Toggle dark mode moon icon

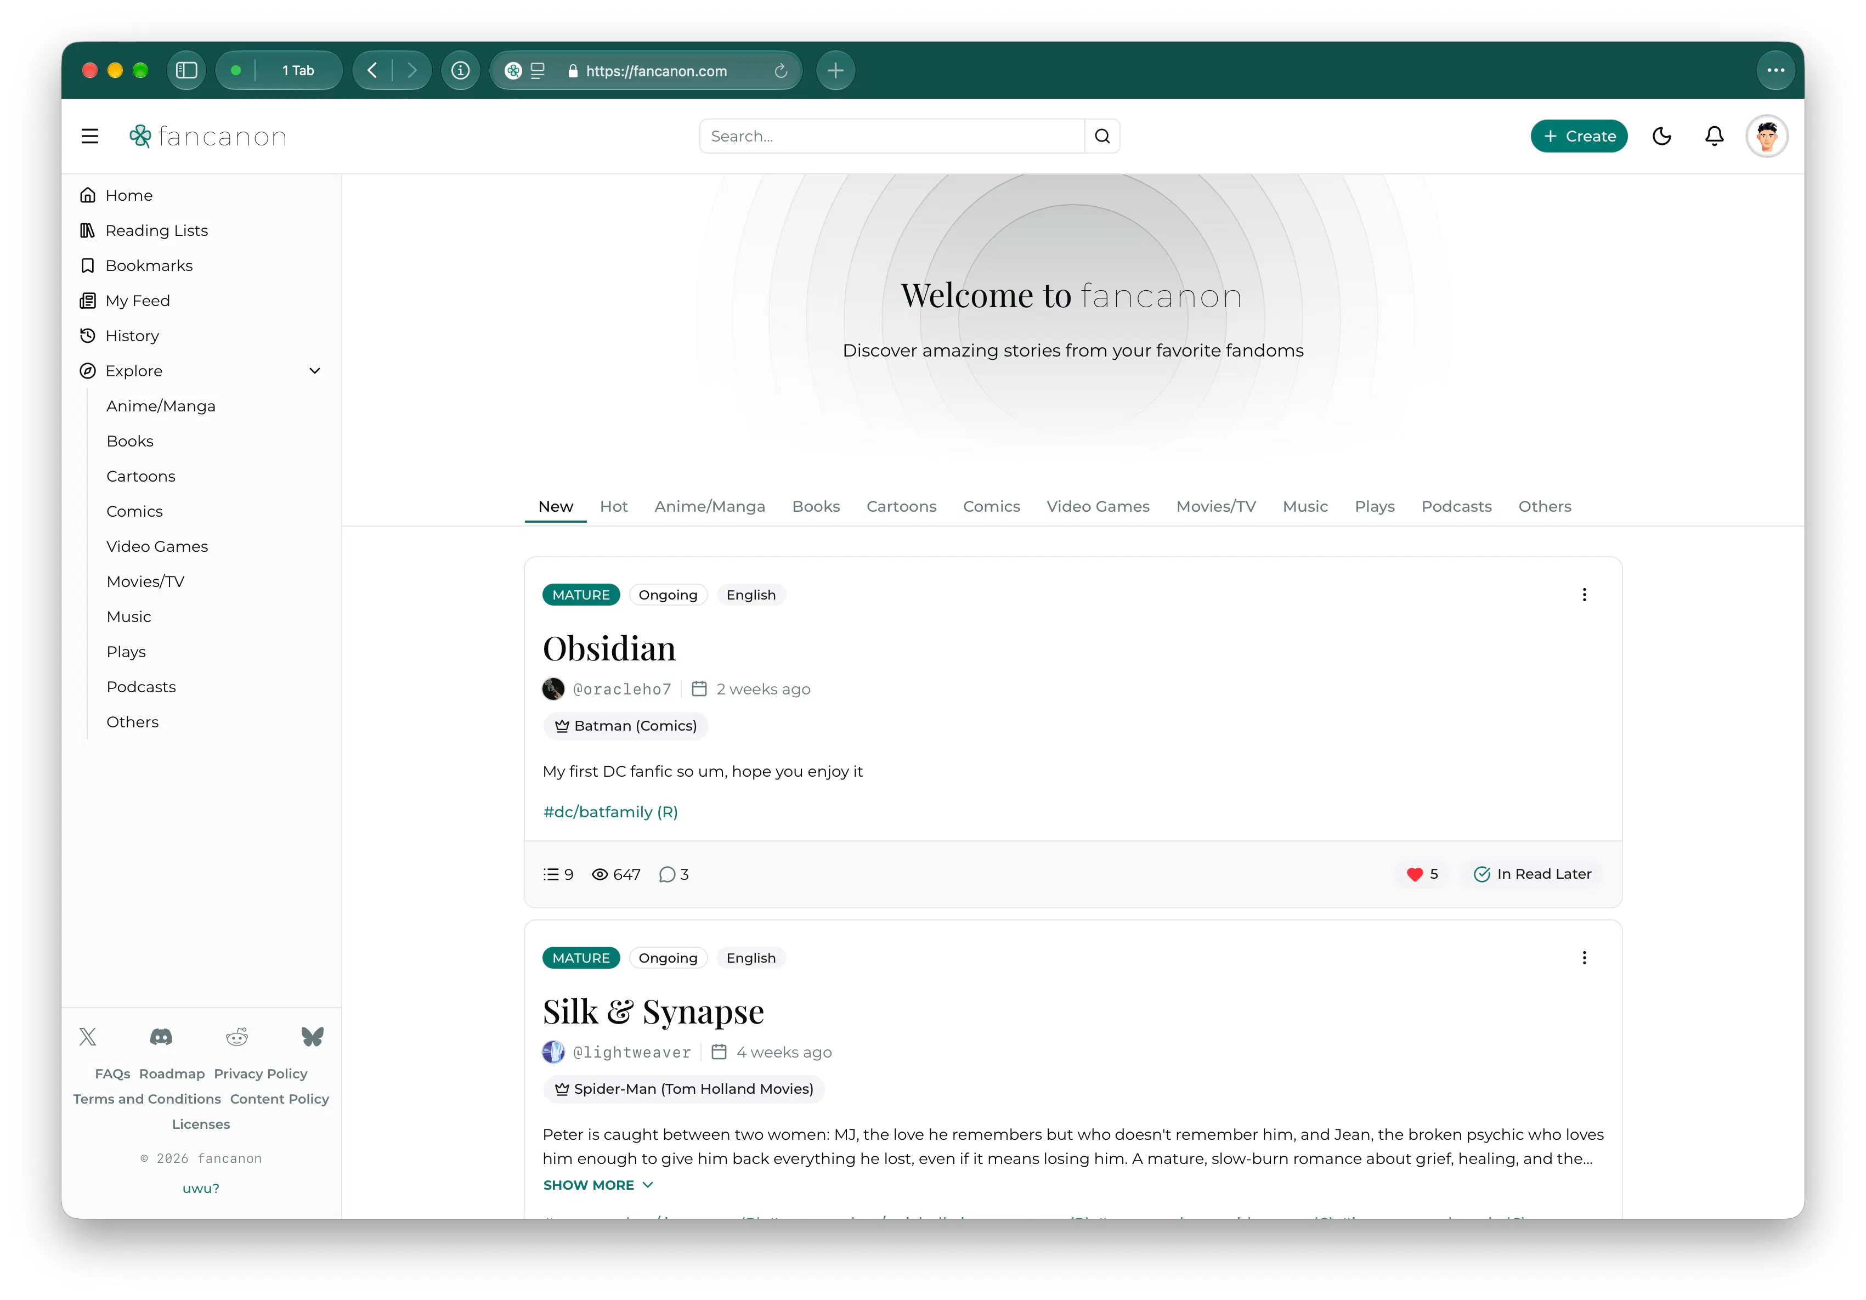[1662, 137]
